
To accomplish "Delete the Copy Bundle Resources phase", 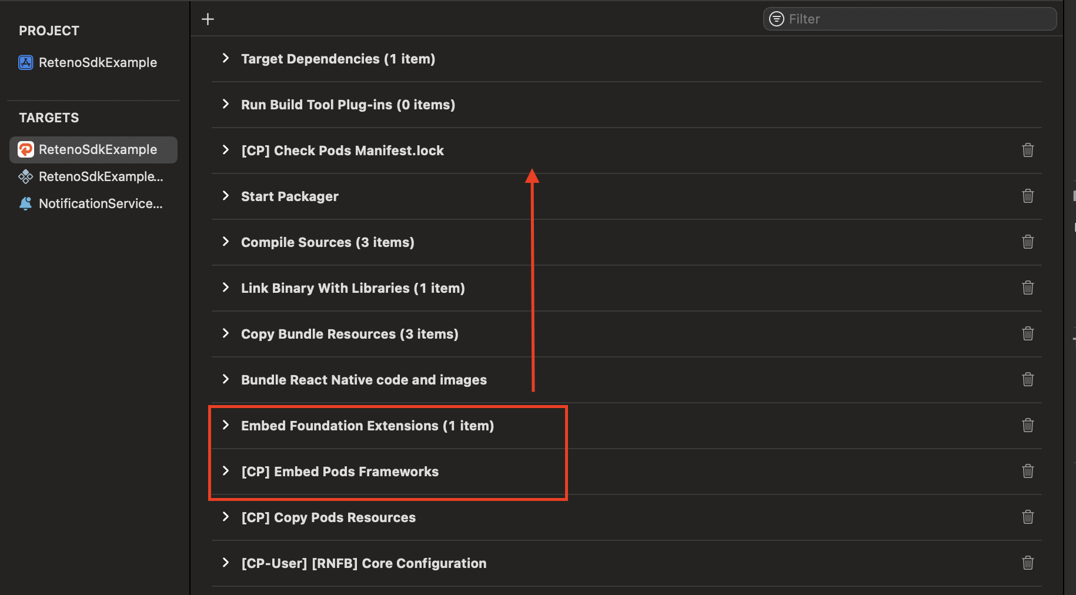I will tap(1028, 333).
